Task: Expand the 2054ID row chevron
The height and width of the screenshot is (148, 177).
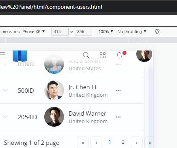Action: (6, 117)
